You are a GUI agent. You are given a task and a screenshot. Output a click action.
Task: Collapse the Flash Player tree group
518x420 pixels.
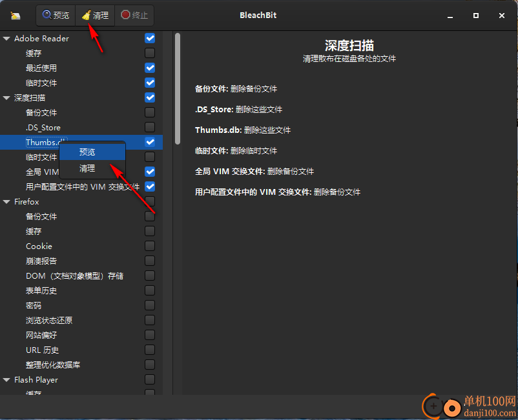tap(6, 380)
